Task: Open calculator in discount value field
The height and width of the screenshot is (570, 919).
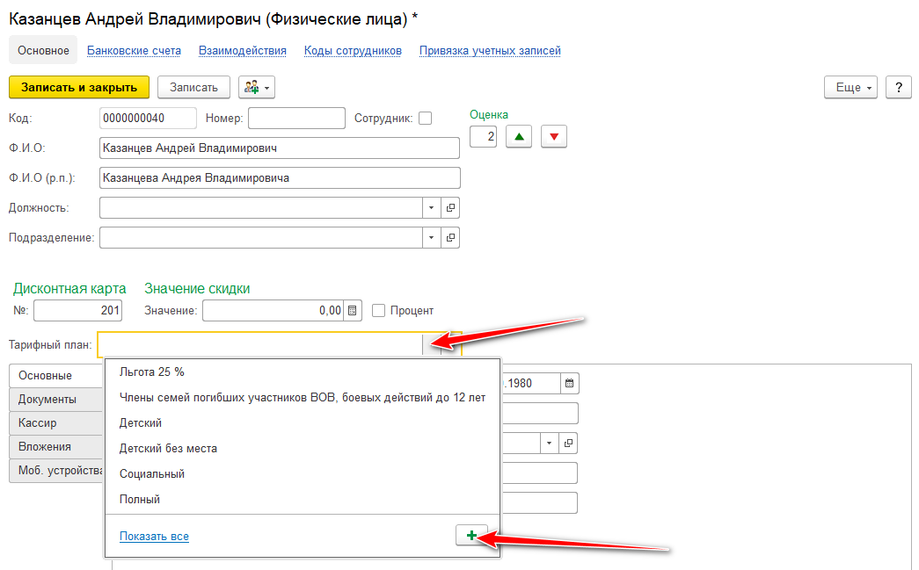Action: (353, 311)
